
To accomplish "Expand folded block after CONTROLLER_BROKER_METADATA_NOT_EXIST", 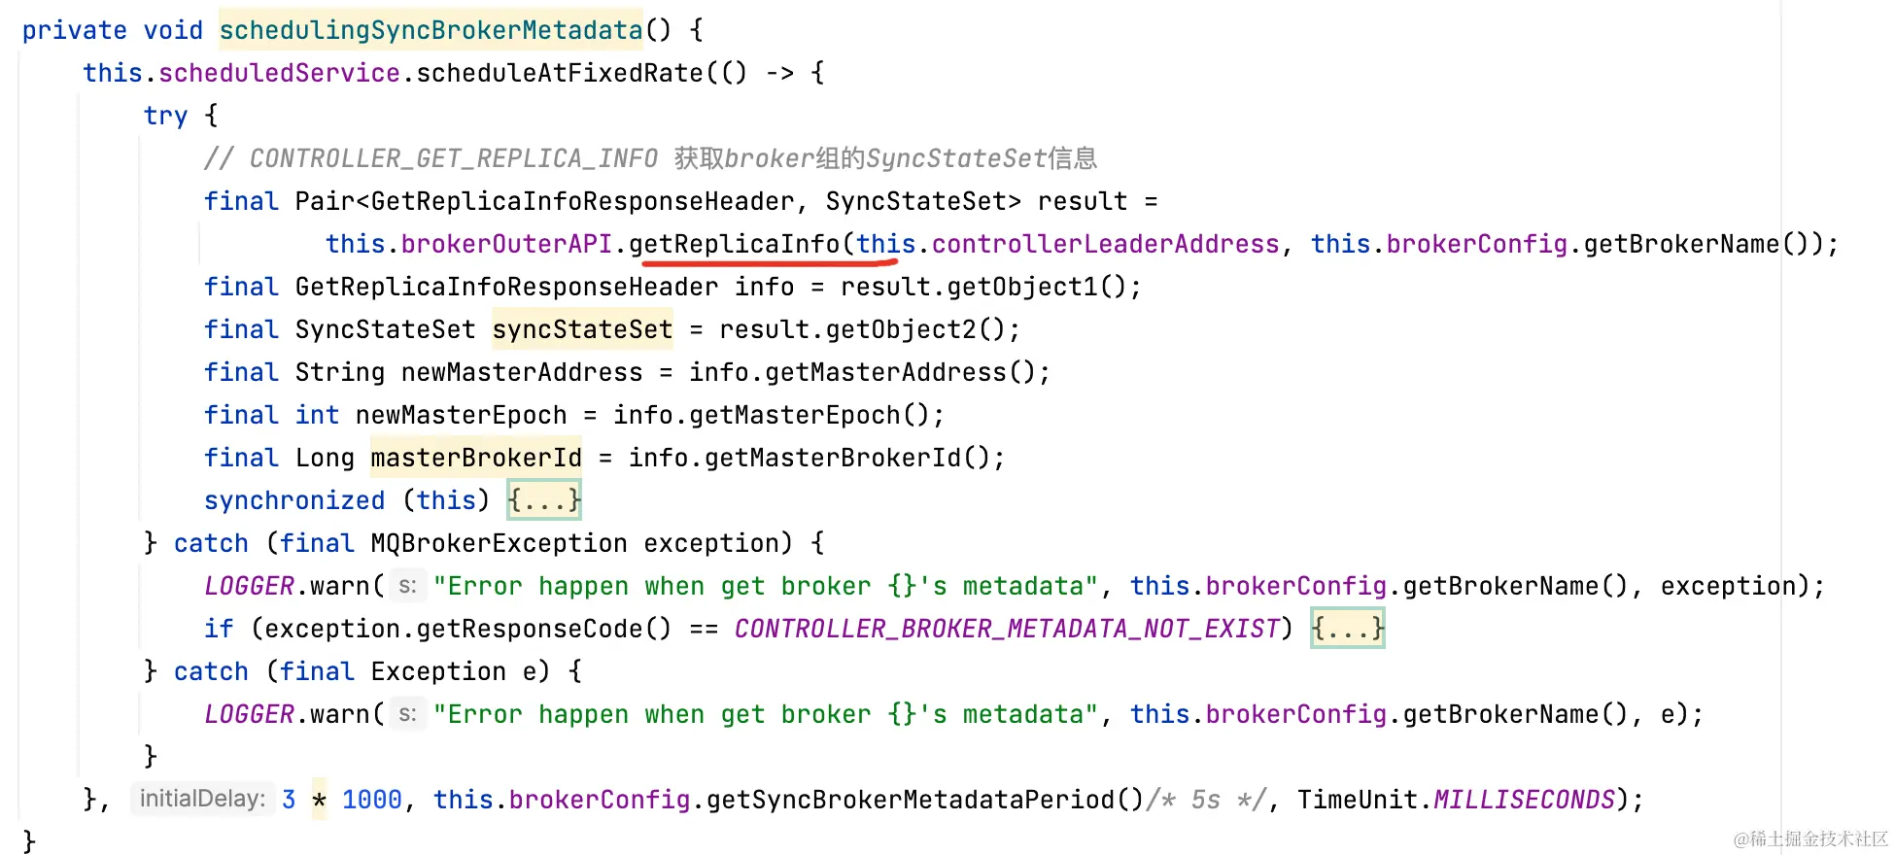I will pos(1347,629).
